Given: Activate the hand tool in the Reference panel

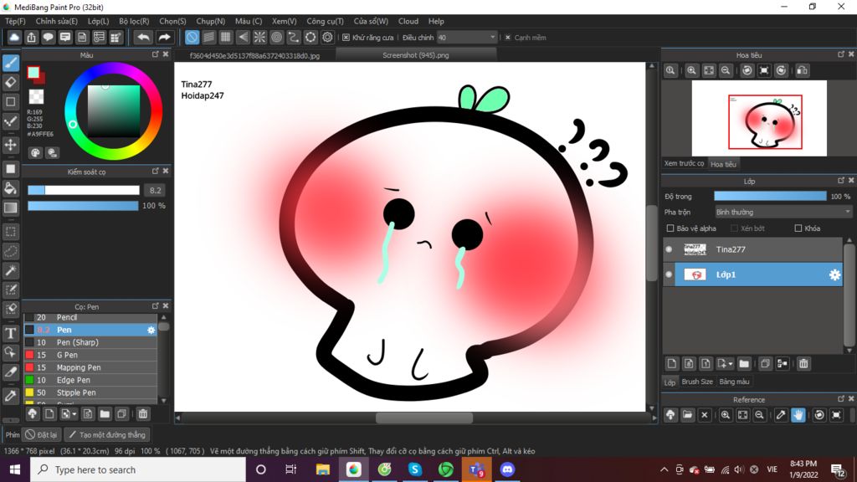Looking at the screenshot, I should click(x=798, y=415).
